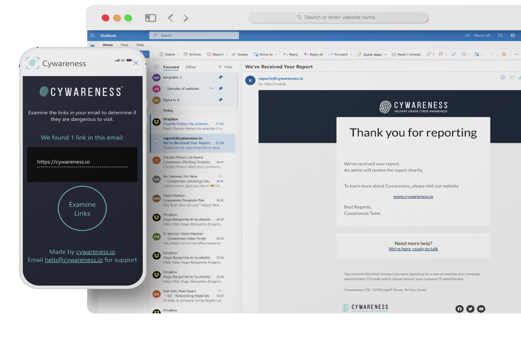Flag the message with flag icon

point(441,54)
